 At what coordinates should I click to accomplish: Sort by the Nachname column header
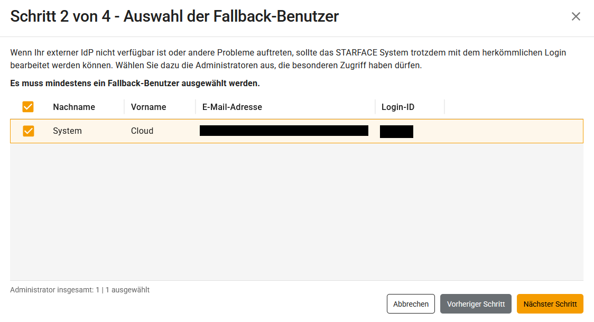74,107
